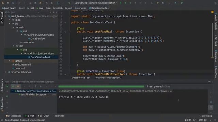This screenshot has width=218, height=122.
Task: Click the Save All toolbar icon
Action: click(x=8, y=3)
